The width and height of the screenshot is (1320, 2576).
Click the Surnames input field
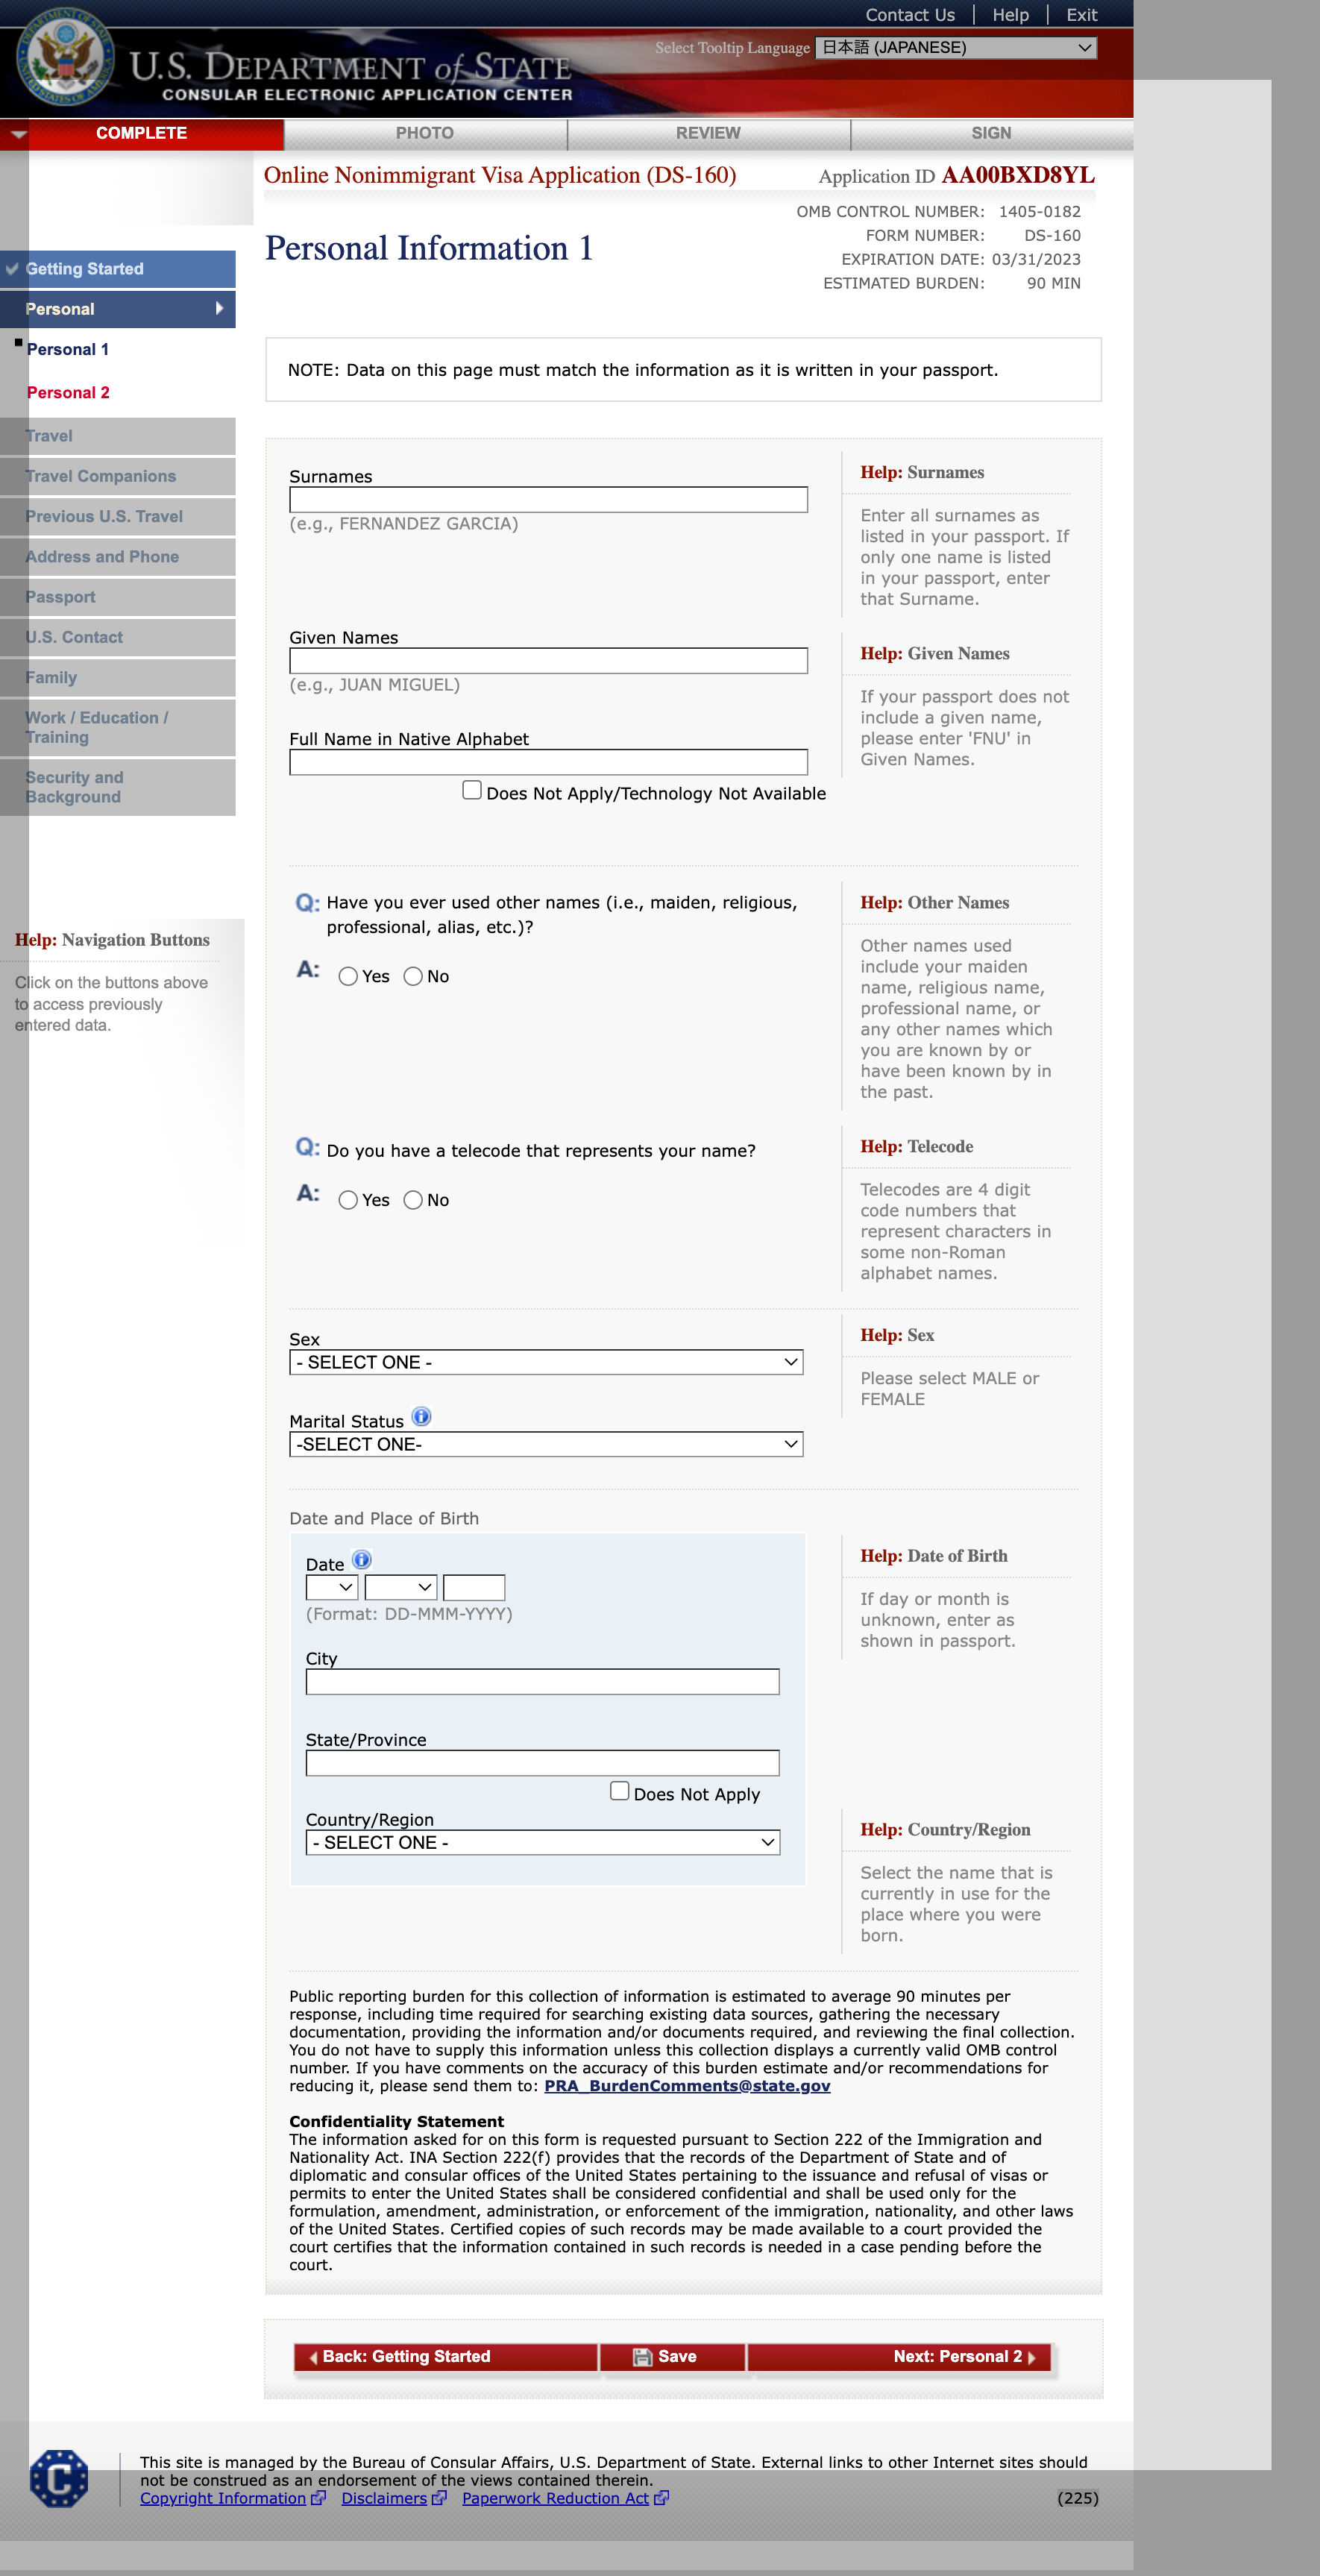tap(548, 500)
